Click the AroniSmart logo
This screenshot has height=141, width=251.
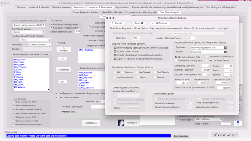pos(225,135)
